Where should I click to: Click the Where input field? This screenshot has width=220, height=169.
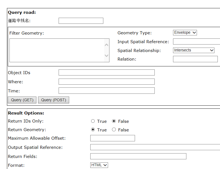[x=106, y=82]
